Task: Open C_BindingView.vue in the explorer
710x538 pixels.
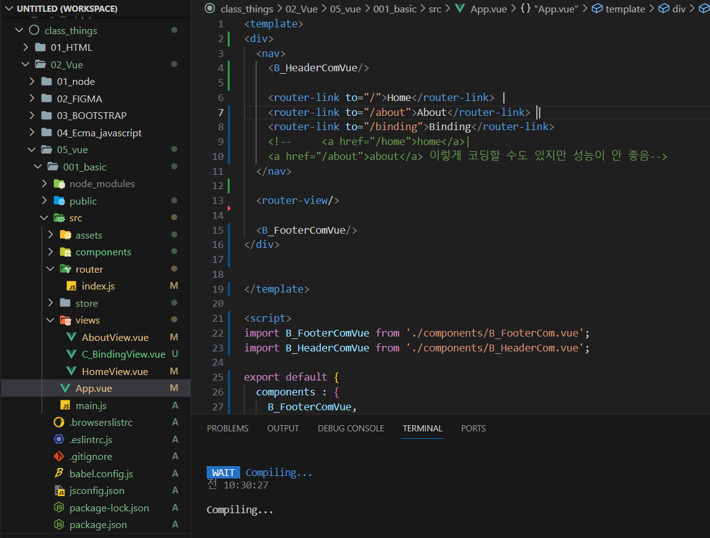Action: pos(123,355)
